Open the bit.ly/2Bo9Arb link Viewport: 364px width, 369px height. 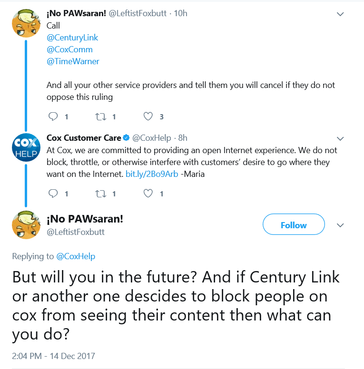click(x=152, y=174)
